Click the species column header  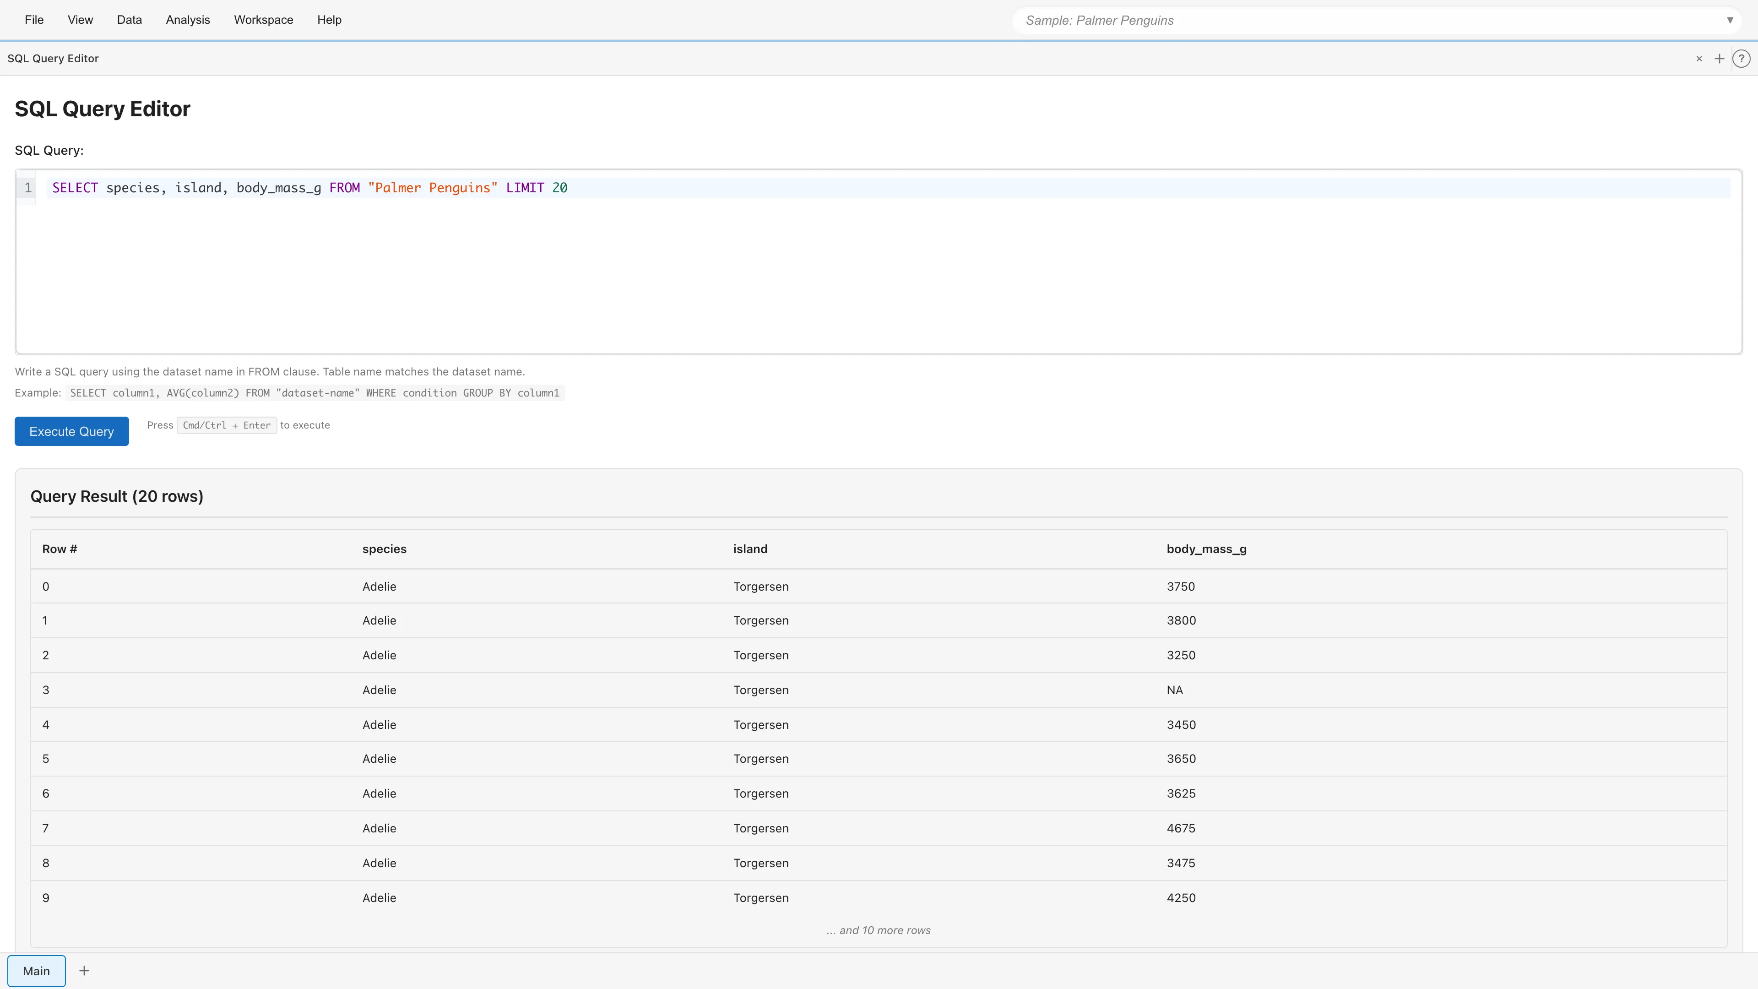[x=384, y=549]
